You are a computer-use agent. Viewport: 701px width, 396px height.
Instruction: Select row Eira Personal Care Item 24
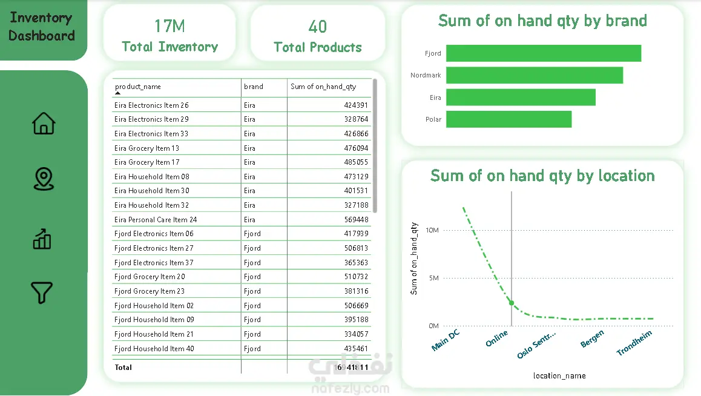pyautogui.click(x=242, y=219)
